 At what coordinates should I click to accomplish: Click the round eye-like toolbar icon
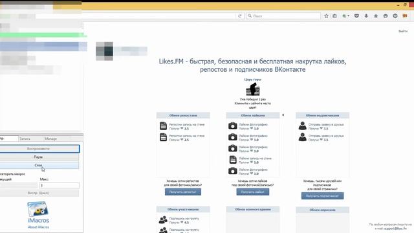[x=395, y=16]
